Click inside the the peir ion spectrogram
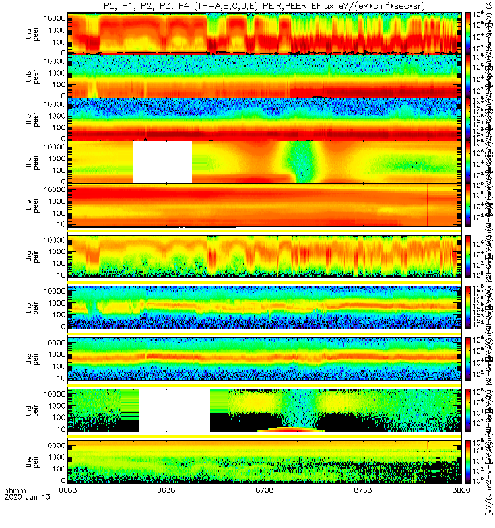This screenshot has width=495, height=528. (265, 461)
